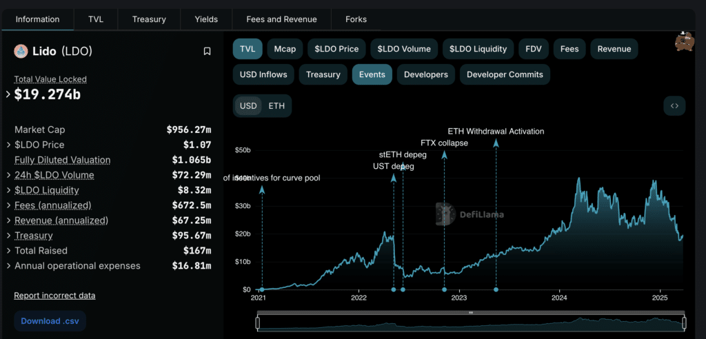Click the Market Cap value $956.27m

pos(189,130)
